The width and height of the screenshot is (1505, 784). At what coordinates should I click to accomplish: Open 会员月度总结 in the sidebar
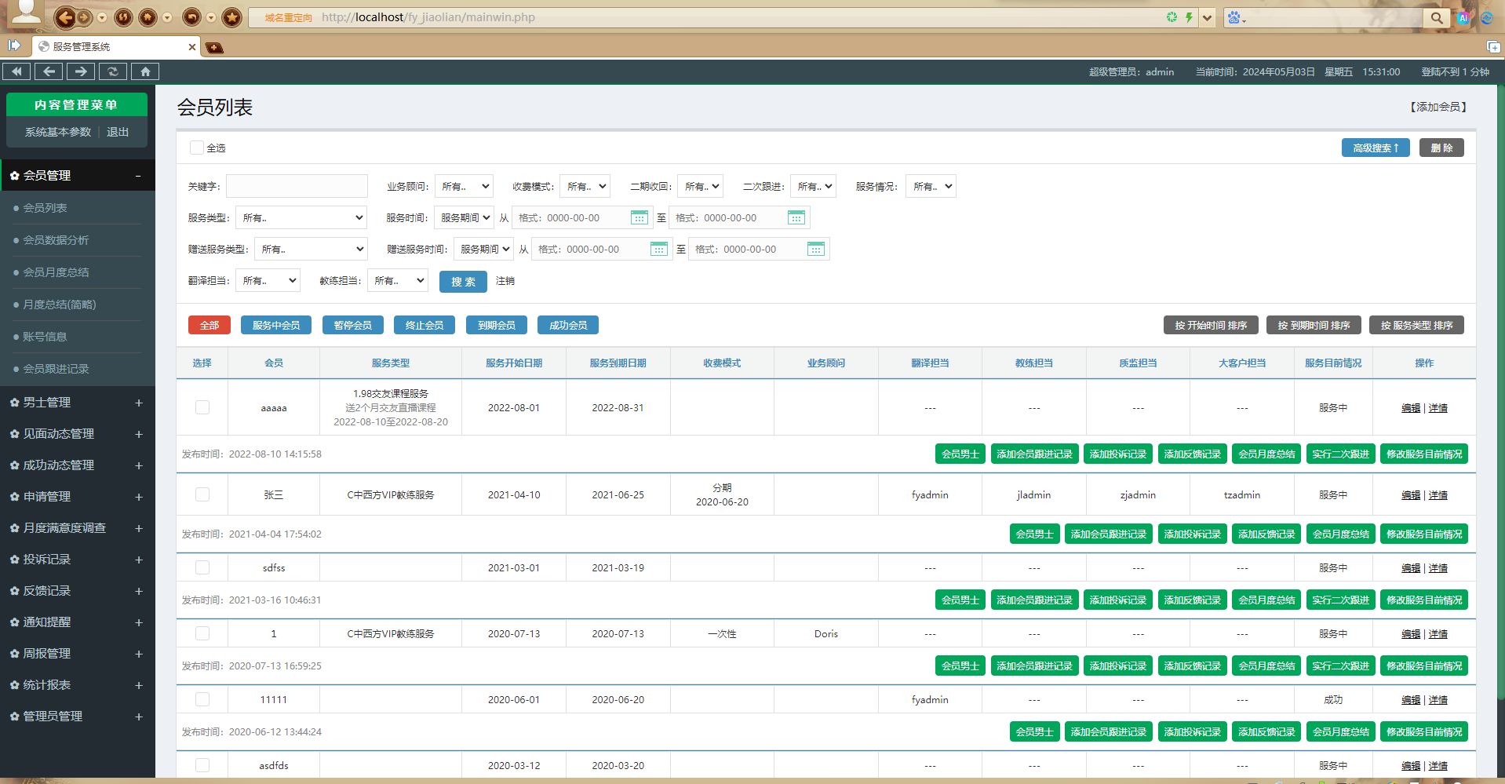point(56,272)
